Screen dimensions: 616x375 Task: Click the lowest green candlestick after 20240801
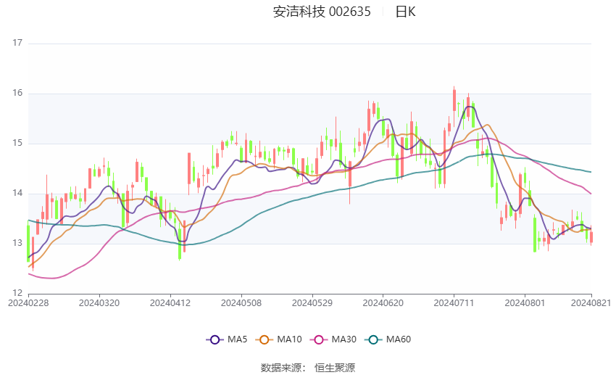point(535,234)
